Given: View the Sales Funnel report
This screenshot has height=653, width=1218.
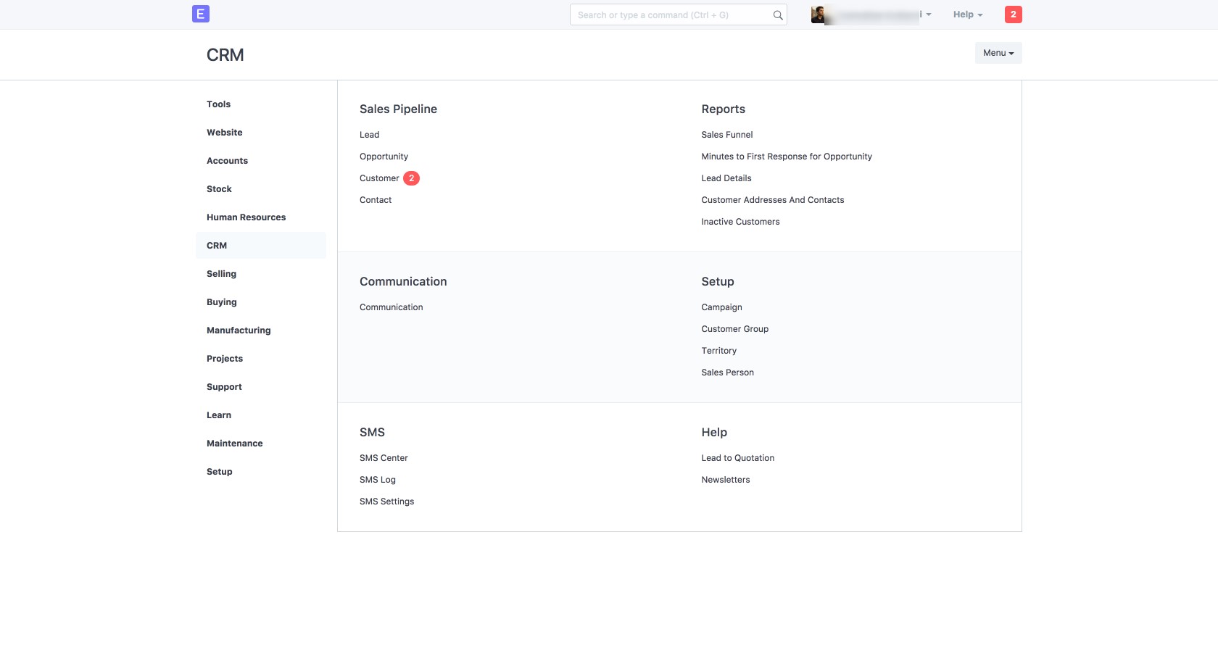Looking at the screenshot, I should point(726,135).
